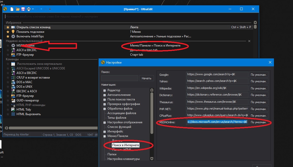Click the GUID-генератор icon

tap(13, 100)
